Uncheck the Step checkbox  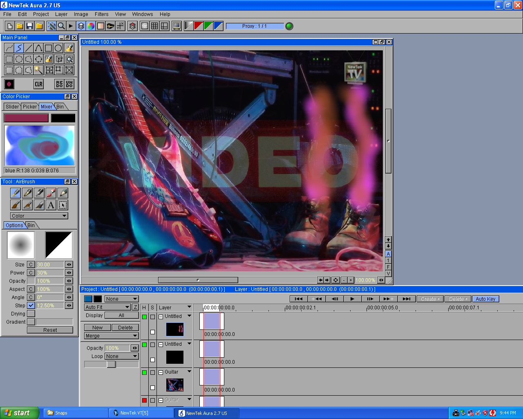click(x=31, y=306)
